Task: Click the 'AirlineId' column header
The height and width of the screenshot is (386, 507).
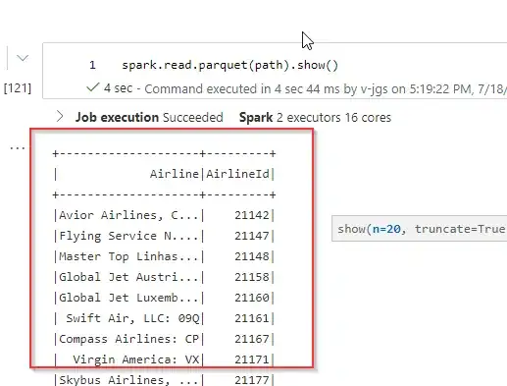Action: point(237,174)
